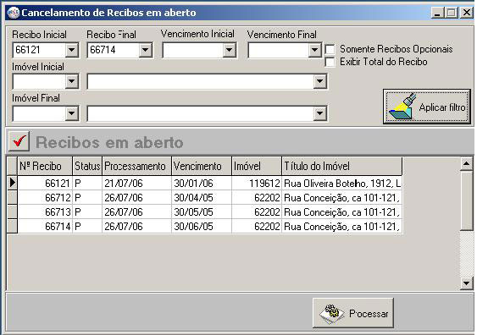Click the row selector for receipt 66712
The width and height of the screenshot is (477, 335).
coord(12,198)
